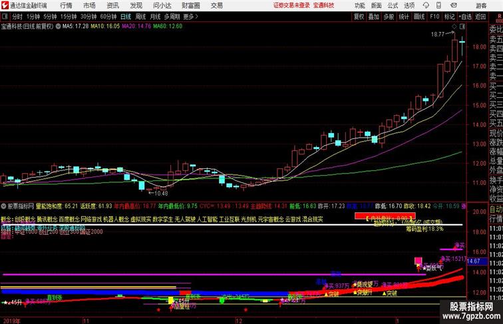This screenshot has width=503, height=324.
Task: Click the 12 month marker on timeline
Action: click(x=239, y=321)
